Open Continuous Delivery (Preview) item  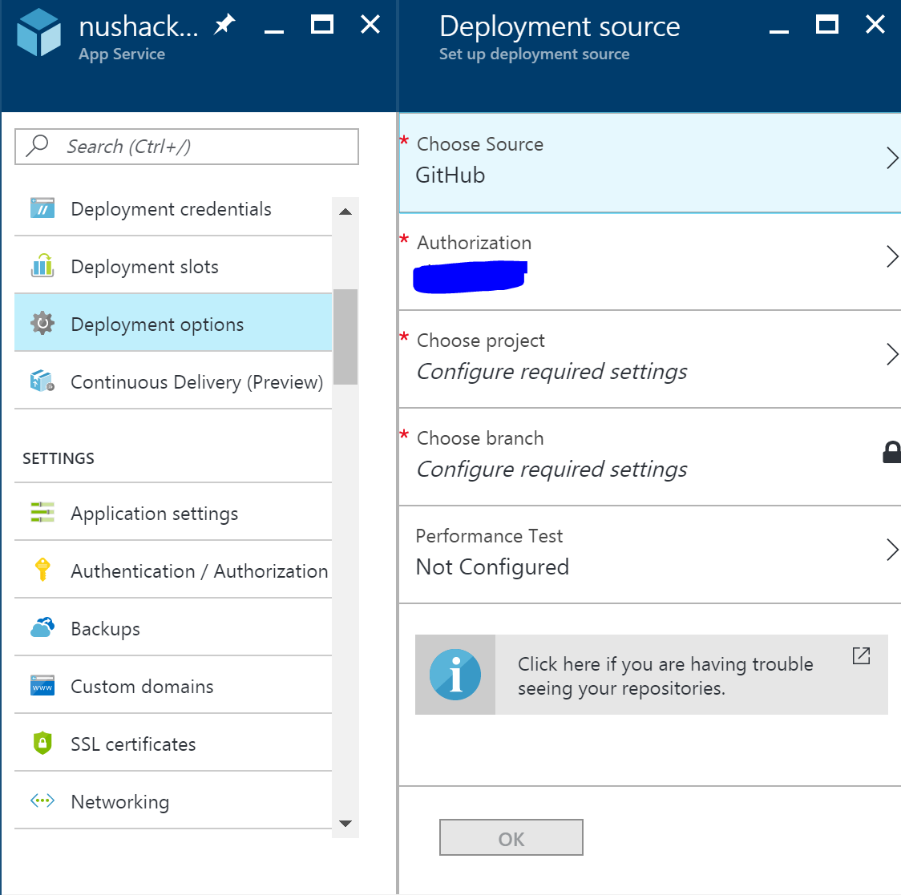click(x=173, y=381)
